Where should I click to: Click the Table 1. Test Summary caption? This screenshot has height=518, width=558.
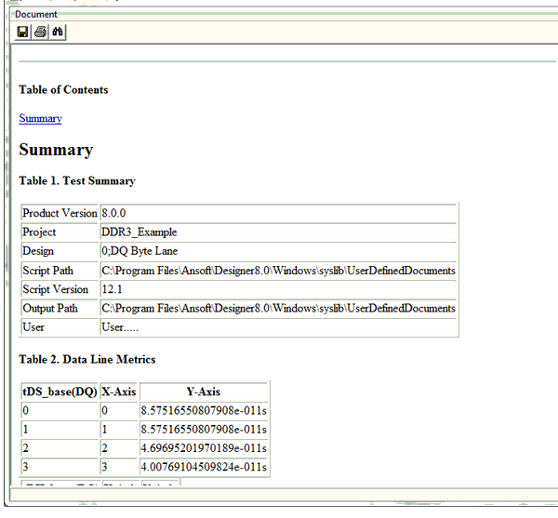77,180
